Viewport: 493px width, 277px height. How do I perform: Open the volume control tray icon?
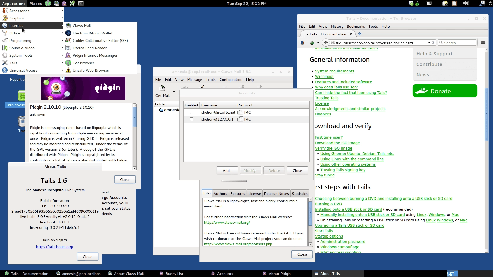tap(466, 3)
